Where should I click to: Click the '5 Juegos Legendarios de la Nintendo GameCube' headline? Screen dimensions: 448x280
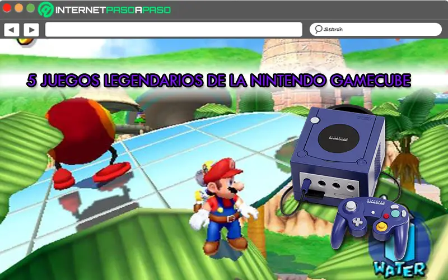pyautogui.click(x=218, y=80)
